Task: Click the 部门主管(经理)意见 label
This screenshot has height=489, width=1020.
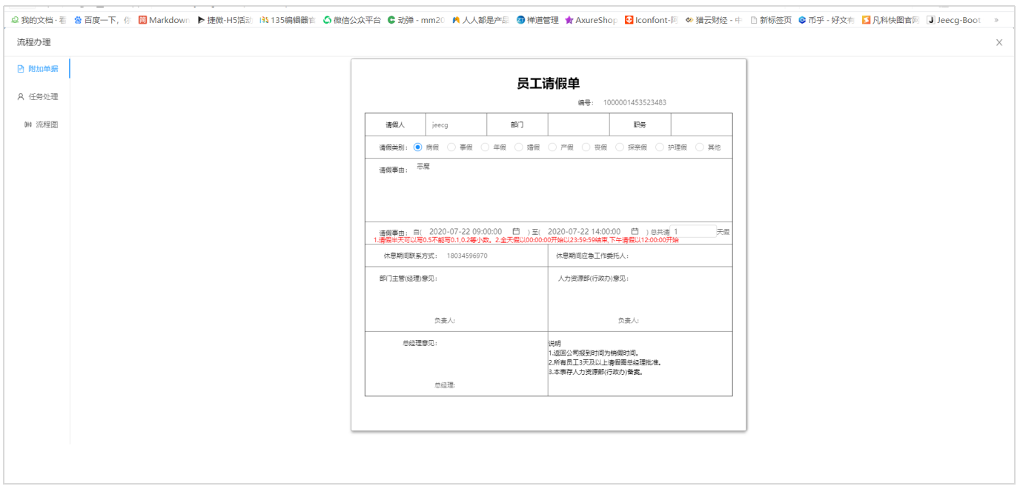Action: point(408,279)
